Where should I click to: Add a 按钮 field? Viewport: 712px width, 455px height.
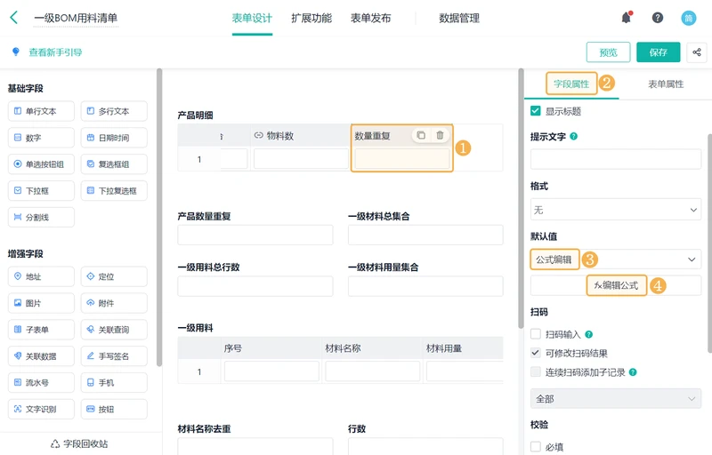[x=114, y=409]
